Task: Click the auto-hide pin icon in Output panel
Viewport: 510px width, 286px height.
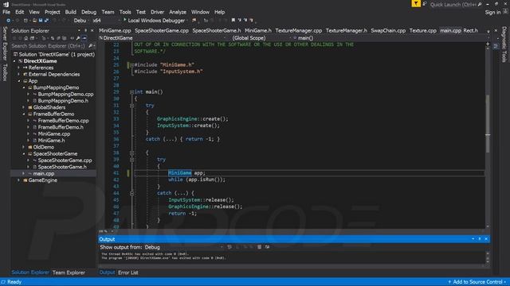Action: [480, 239]
